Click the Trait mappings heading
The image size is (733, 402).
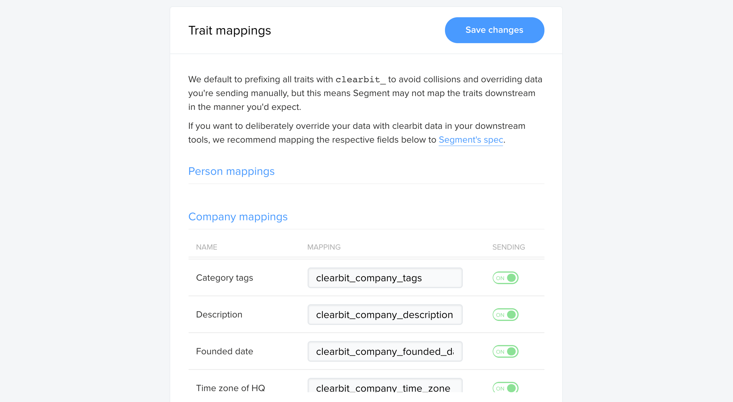[x=230, y=30]
